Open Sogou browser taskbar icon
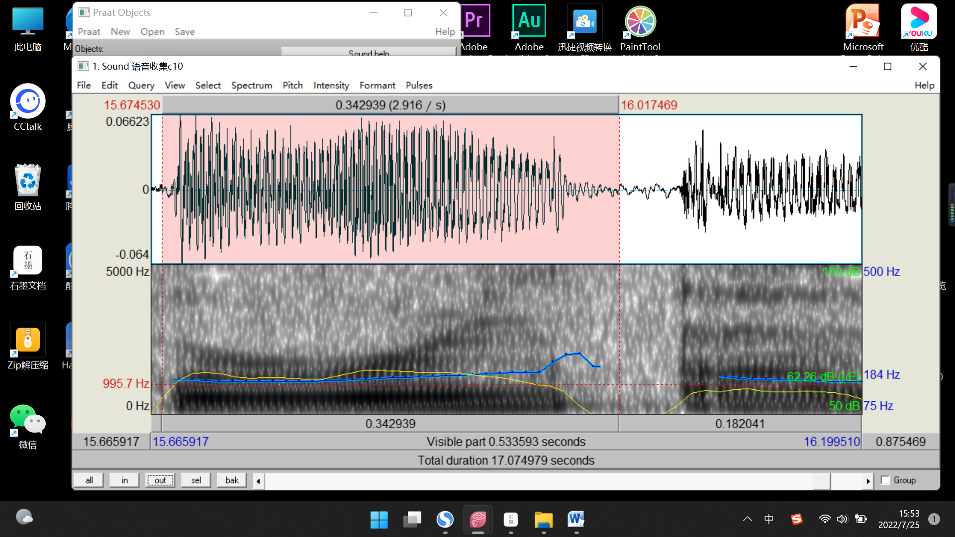955x537 pixels. [445, 520]
